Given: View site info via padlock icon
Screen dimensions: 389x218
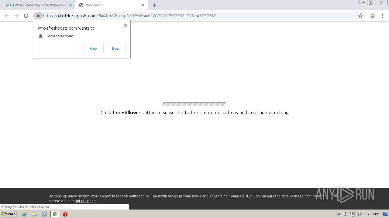Looking at the screenshot, I should (x=38, y=16).
